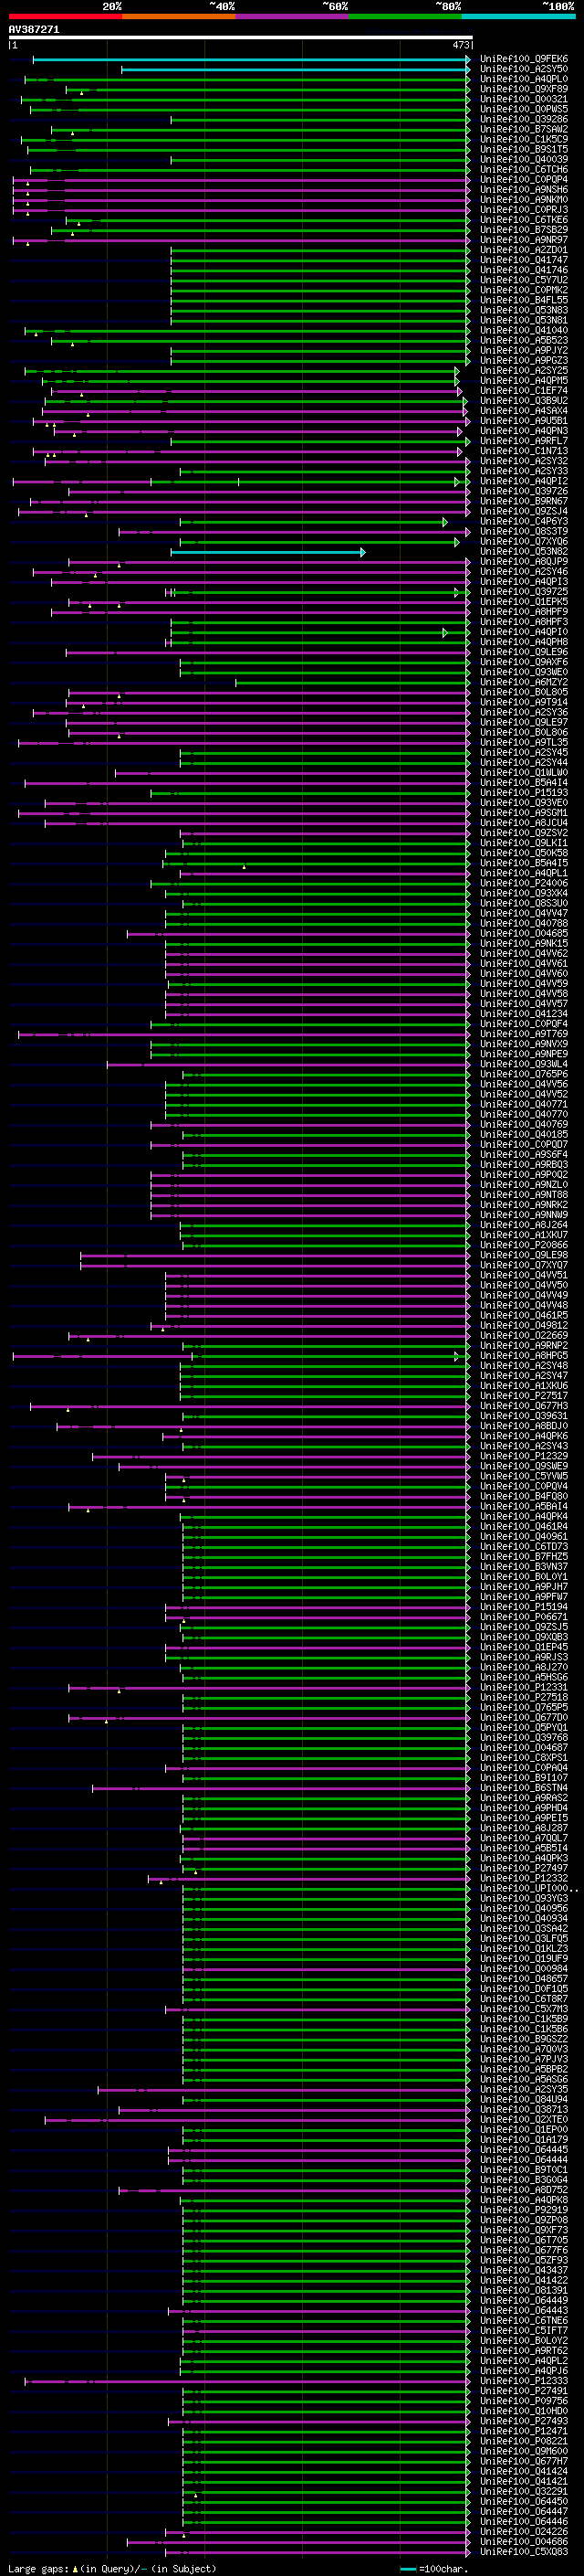
Task: Click the UniRef100_A9RFL7 label
Action: coord(524,441)
